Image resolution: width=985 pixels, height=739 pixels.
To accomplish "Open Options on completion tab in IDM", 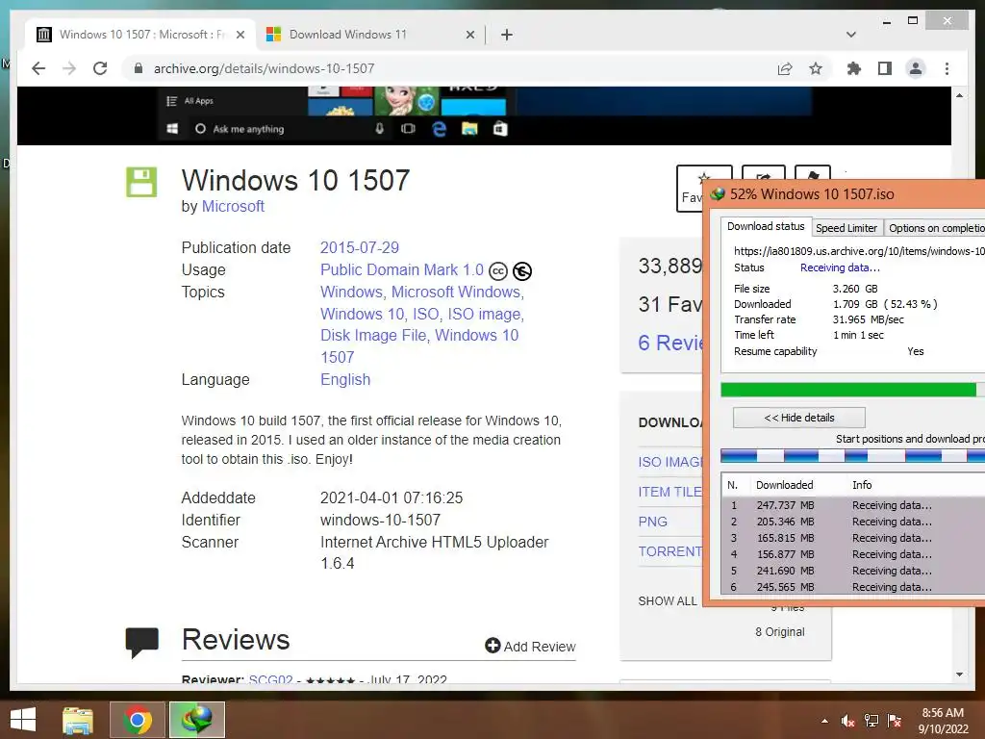I will tap(935, 228).
